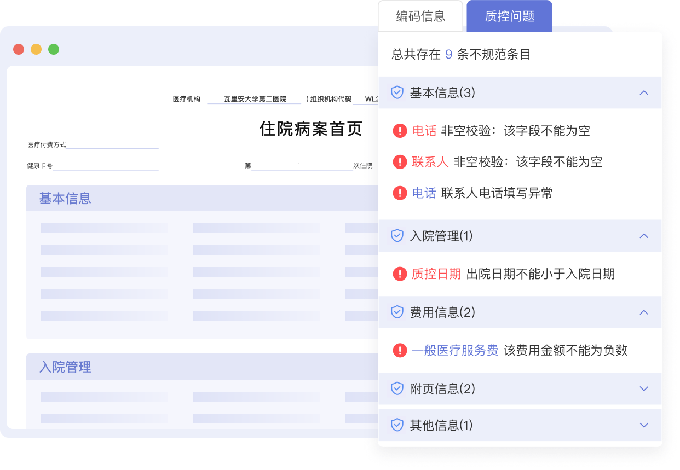Click the 医疗付费方式 input field
Image resolution: width=680 pixels, height=470 pixels.
pos(113,144)
